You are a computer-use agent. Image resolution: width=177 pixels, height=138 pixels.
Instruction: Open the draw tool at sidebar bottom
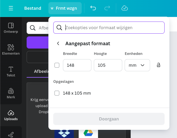11,135
